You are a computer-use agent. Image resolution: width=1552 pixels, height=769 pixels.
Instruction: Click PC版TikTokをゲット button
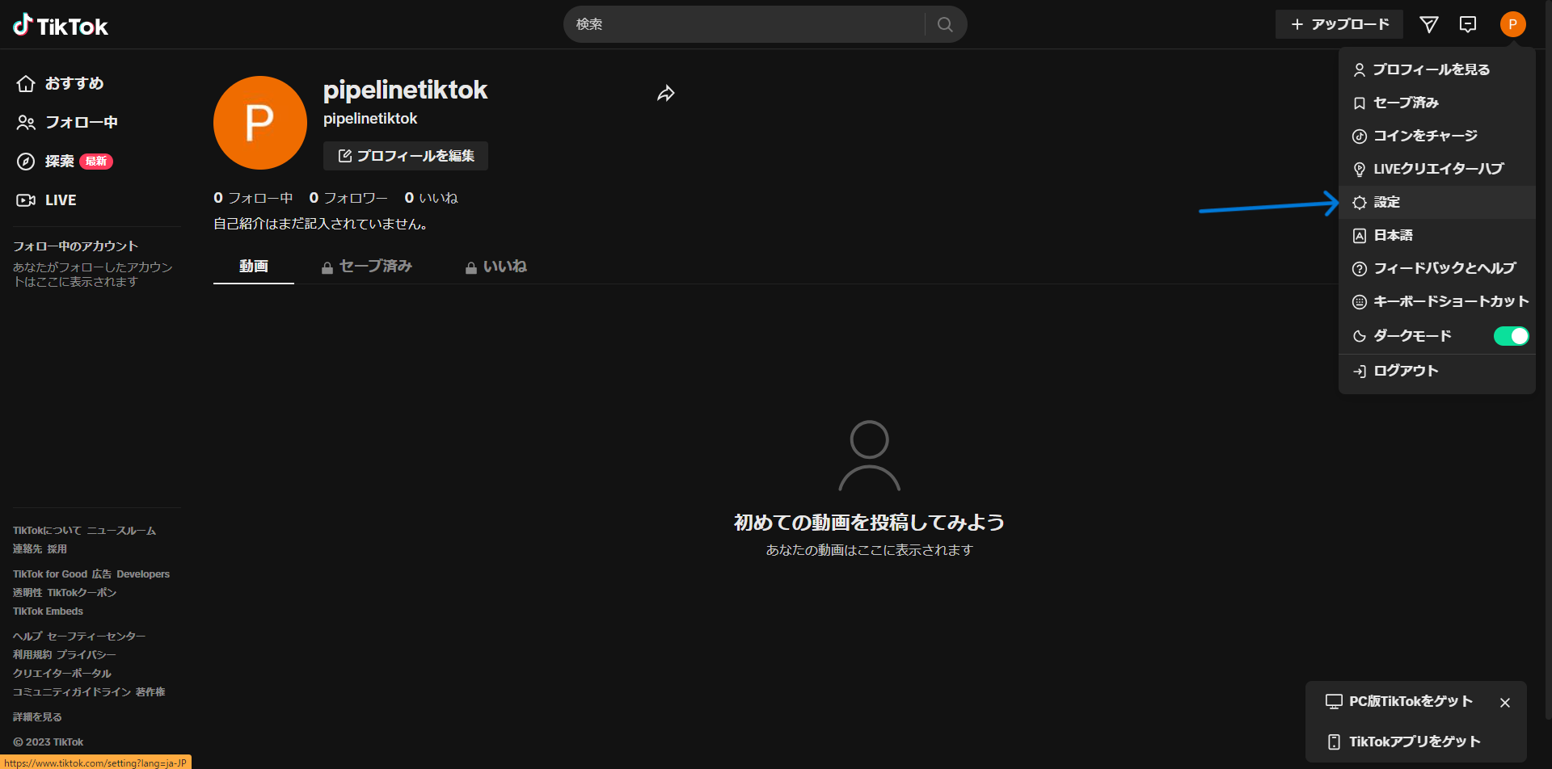pyautogui.click(x=1399, y=701)
